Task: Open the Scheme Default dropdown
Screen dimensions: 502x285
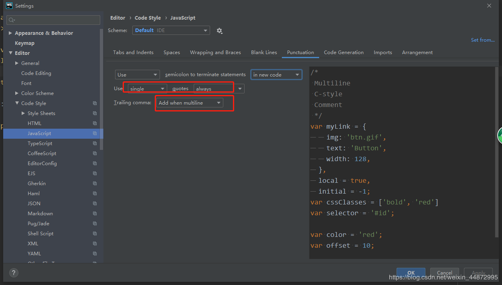Action: point(171,30)
